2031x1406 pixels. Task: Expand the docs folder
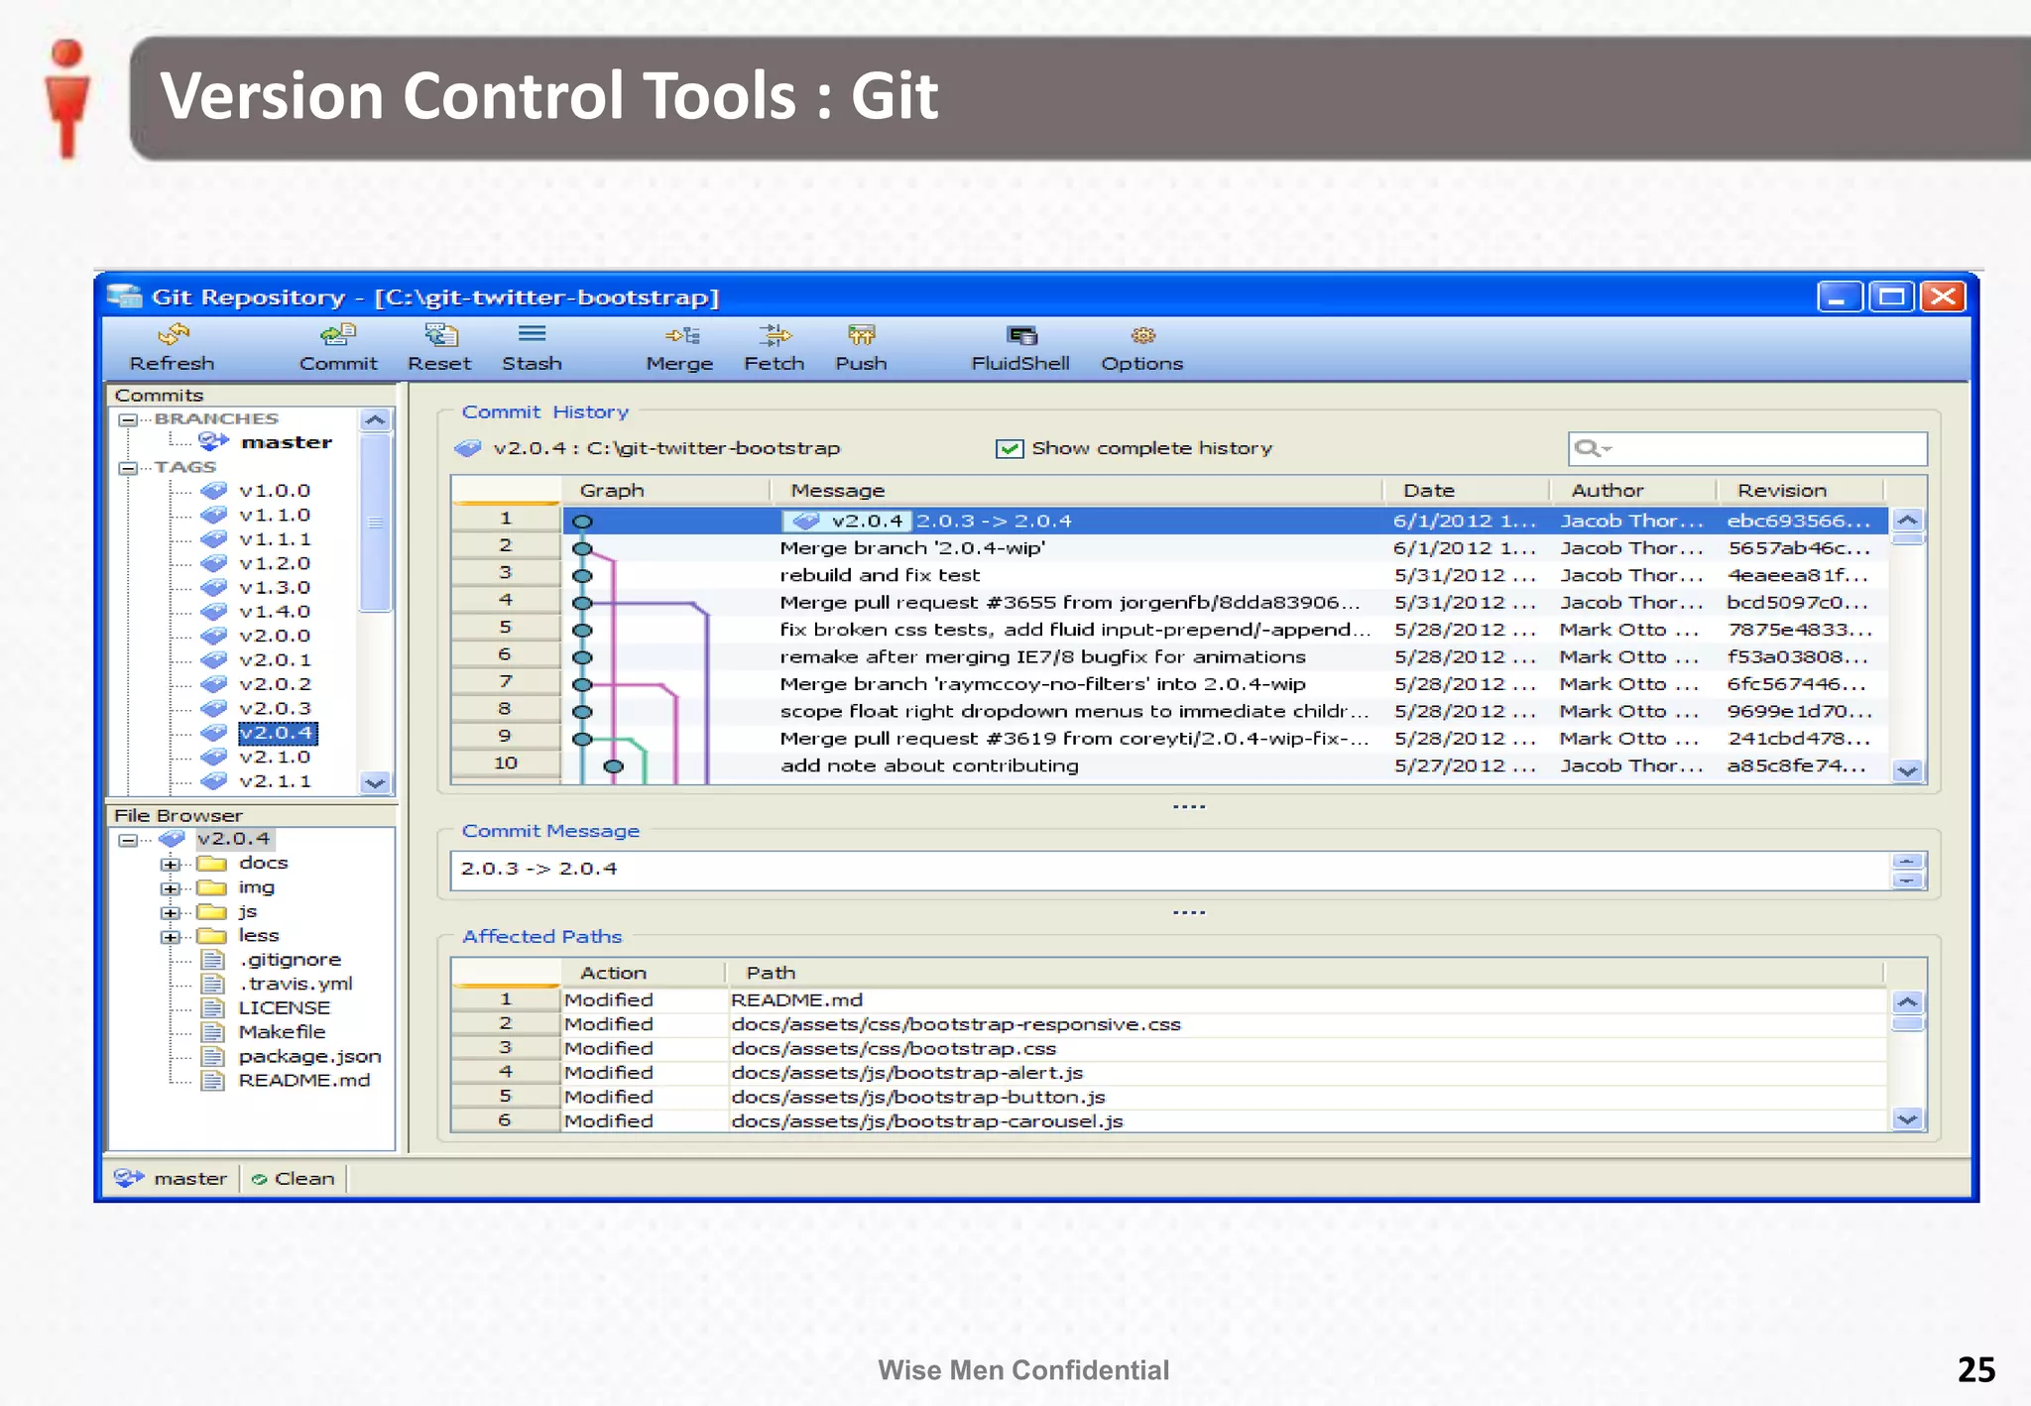point(171,864)
